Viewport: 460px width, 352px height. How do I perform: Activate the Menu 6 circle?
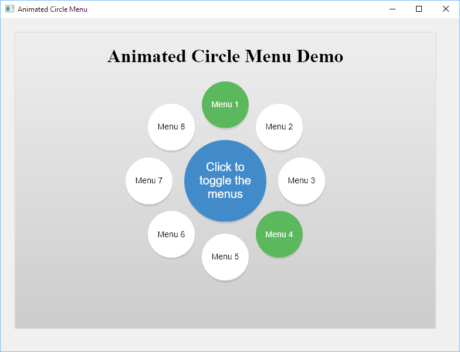(x=171, y=234)
